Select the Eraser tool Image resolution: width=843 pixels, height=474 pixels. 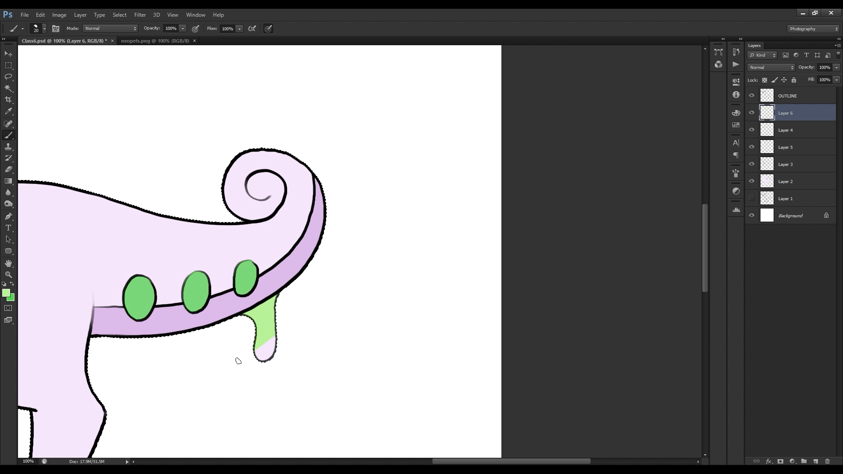click(x=8, y=169)
